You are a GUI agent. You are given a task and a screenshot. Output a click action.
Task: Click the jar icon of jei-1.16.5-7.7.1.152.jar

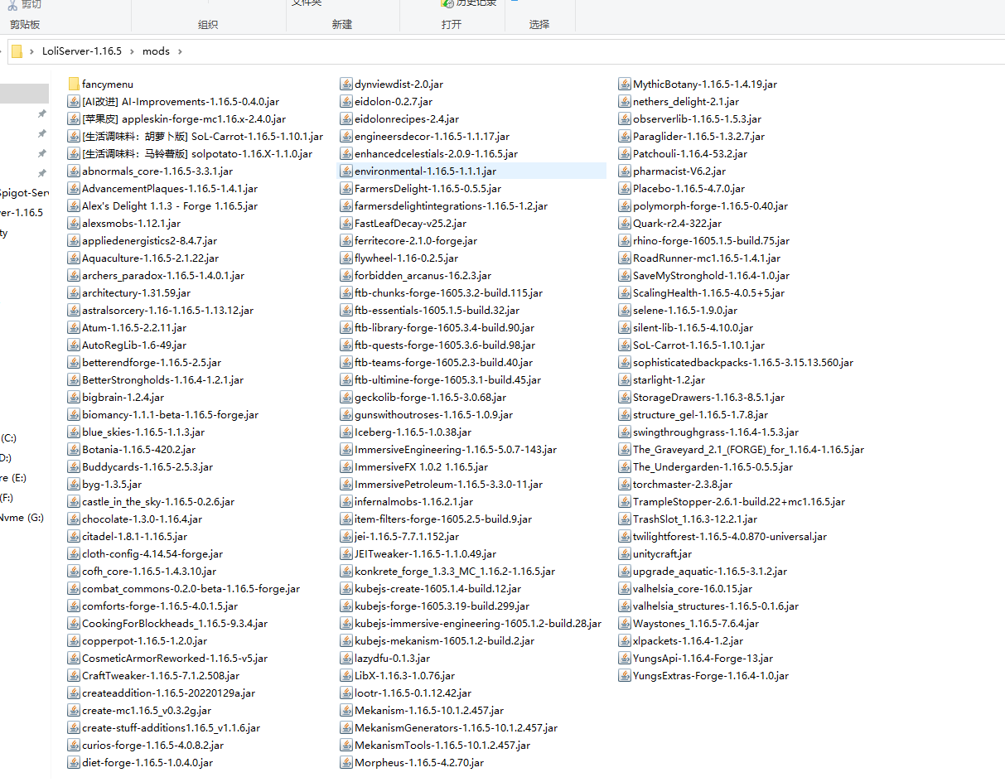pyautogui.click(x=347, y=536)
